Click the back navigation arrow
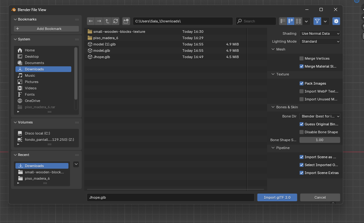The width and height of the screenshot is (364, 223). tap(91, 21)
